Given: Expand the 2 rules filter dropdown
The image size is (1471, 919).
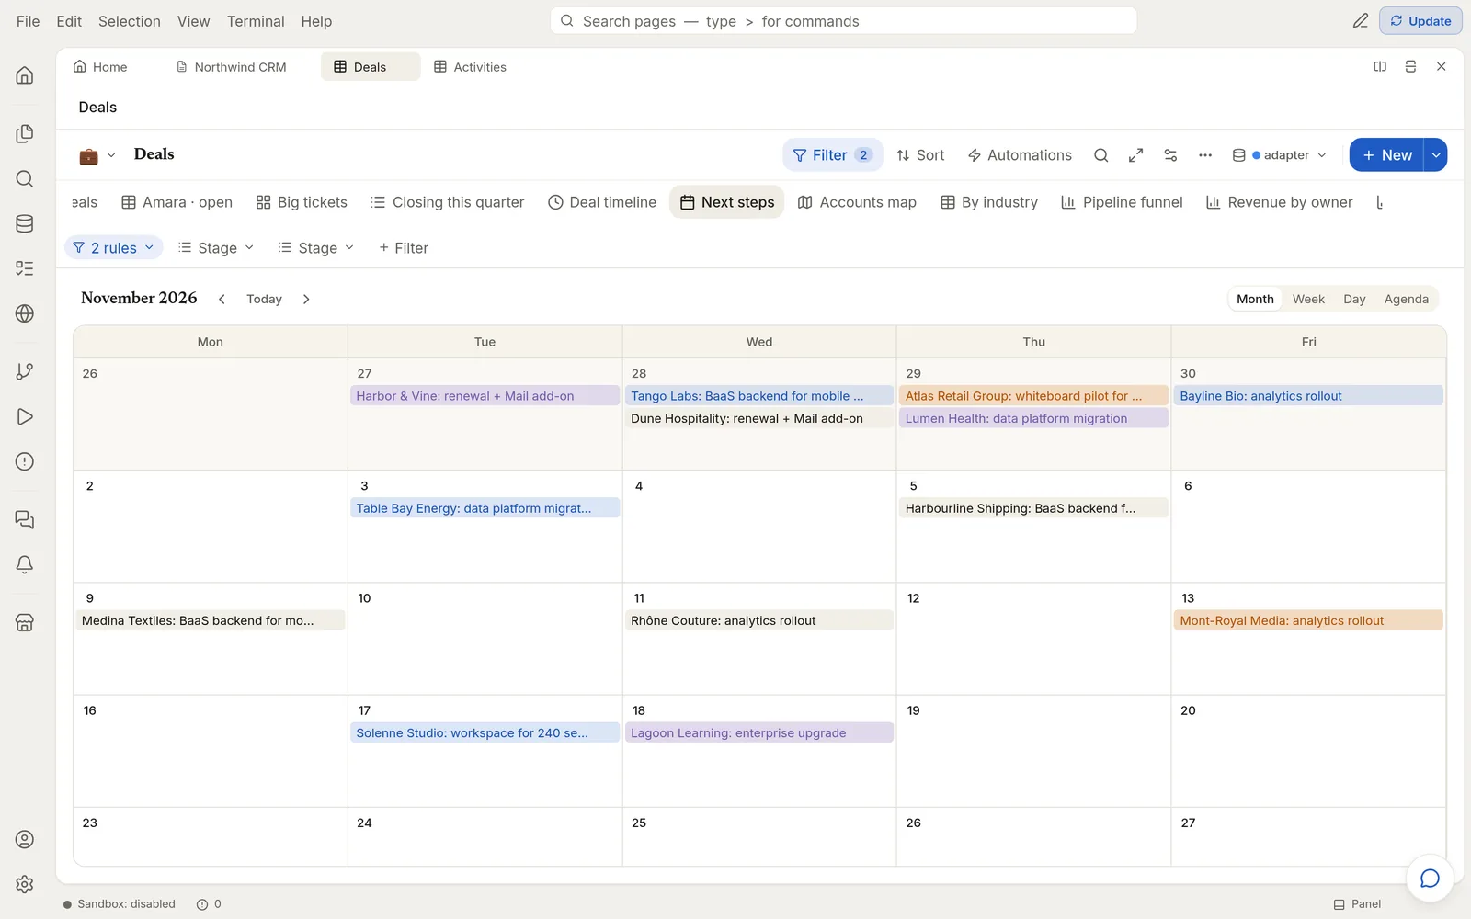Looking at the screenshot, I should pos(113,248).
